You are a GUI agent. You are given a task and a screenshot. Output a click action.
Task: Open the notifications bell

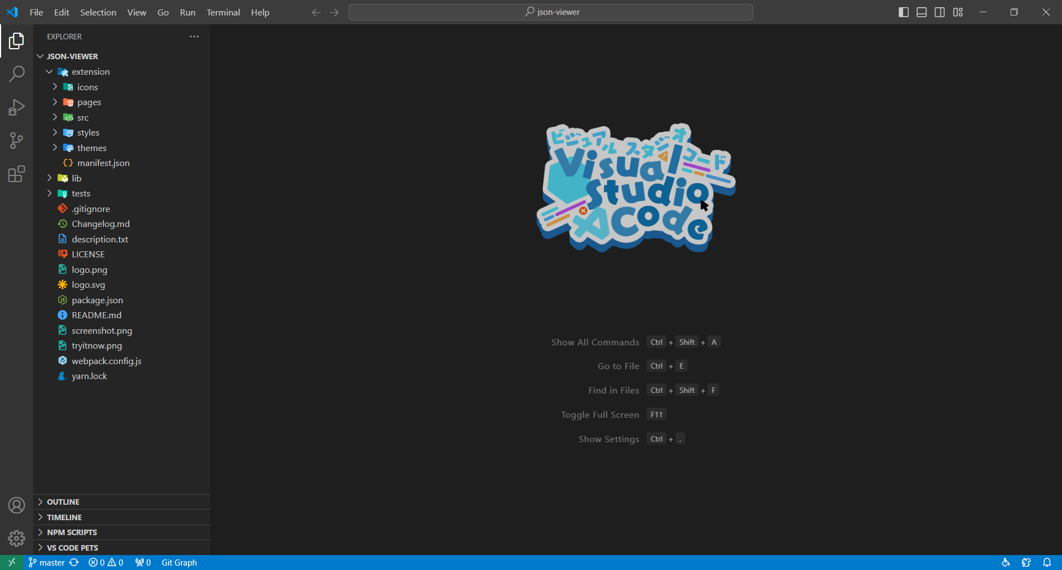point(1047,562)
